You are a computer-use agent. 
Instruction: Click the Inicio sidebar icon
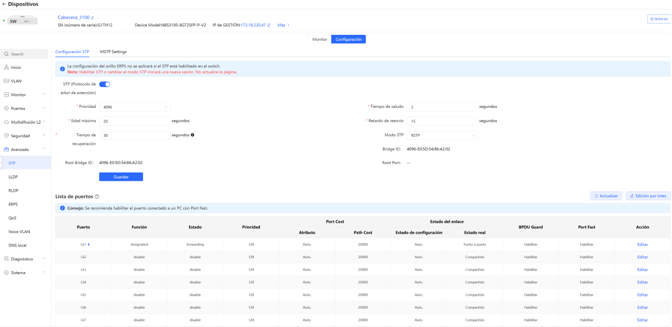point(6,68)
